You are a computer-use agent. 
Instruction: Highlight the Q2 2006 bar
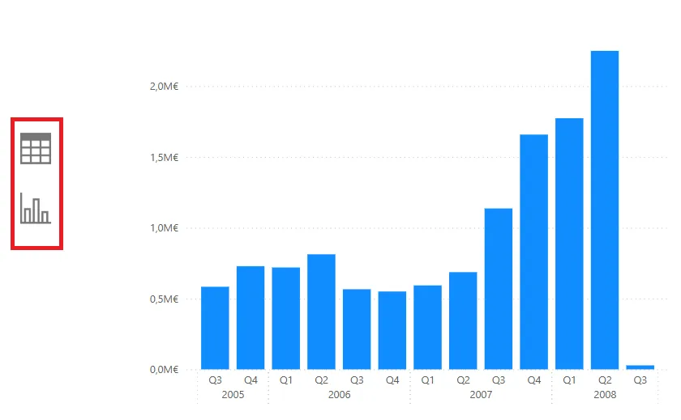[x=321, y=312]
